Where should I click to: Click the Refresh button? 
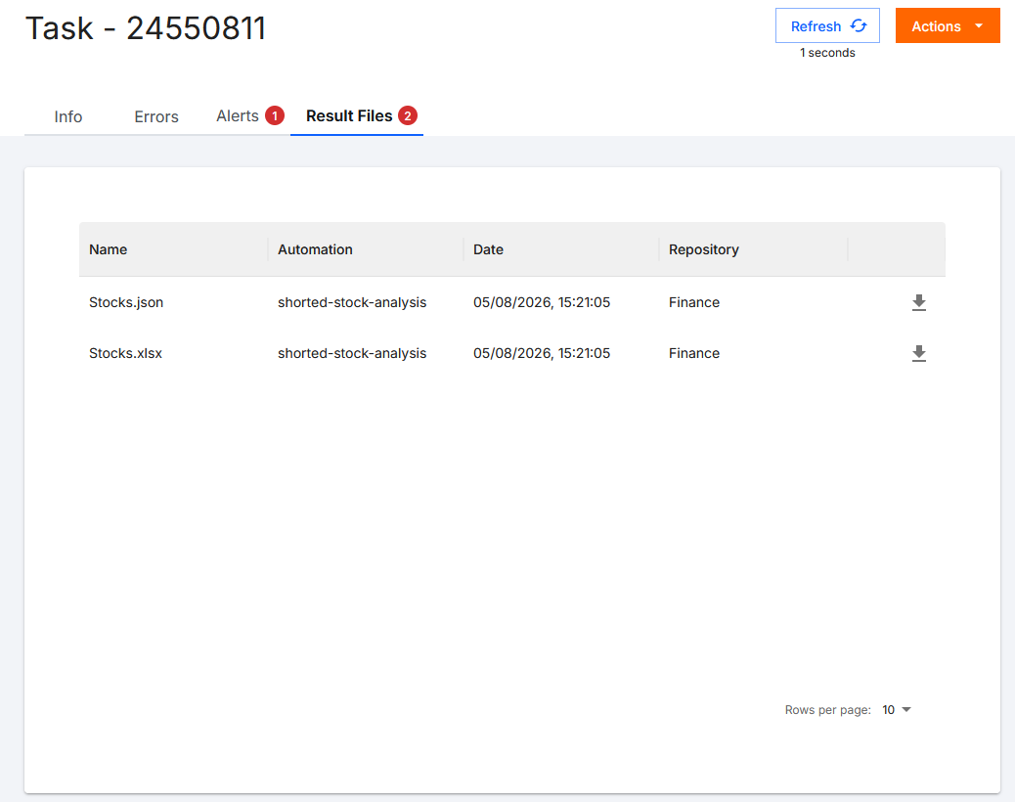coord(827,25)
